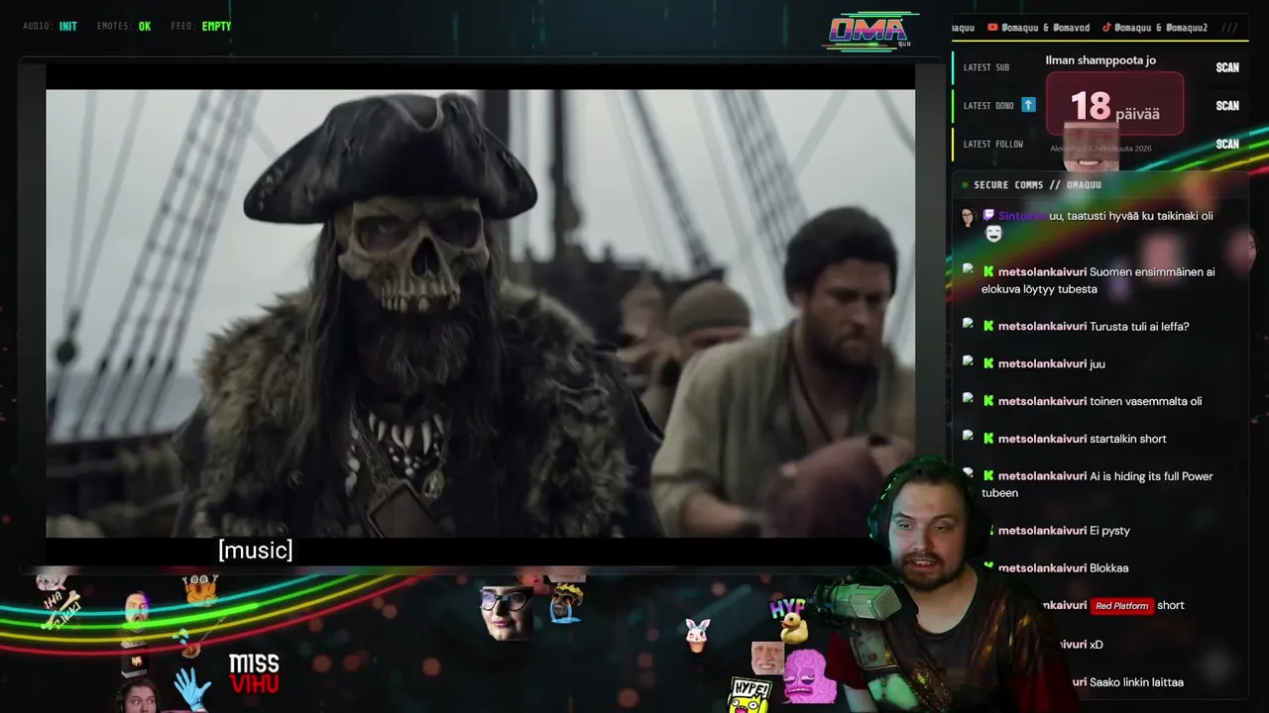Click the glasses-wearing face emote

[x=506, y=612]
